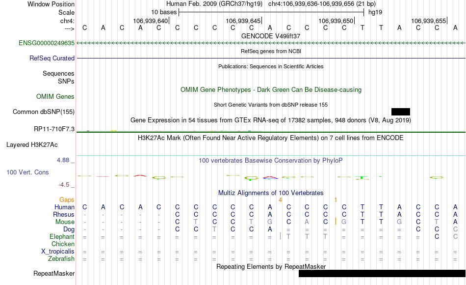Select the Human alignment row label
This screenshot has height=285, width=466.
[64, 207]
